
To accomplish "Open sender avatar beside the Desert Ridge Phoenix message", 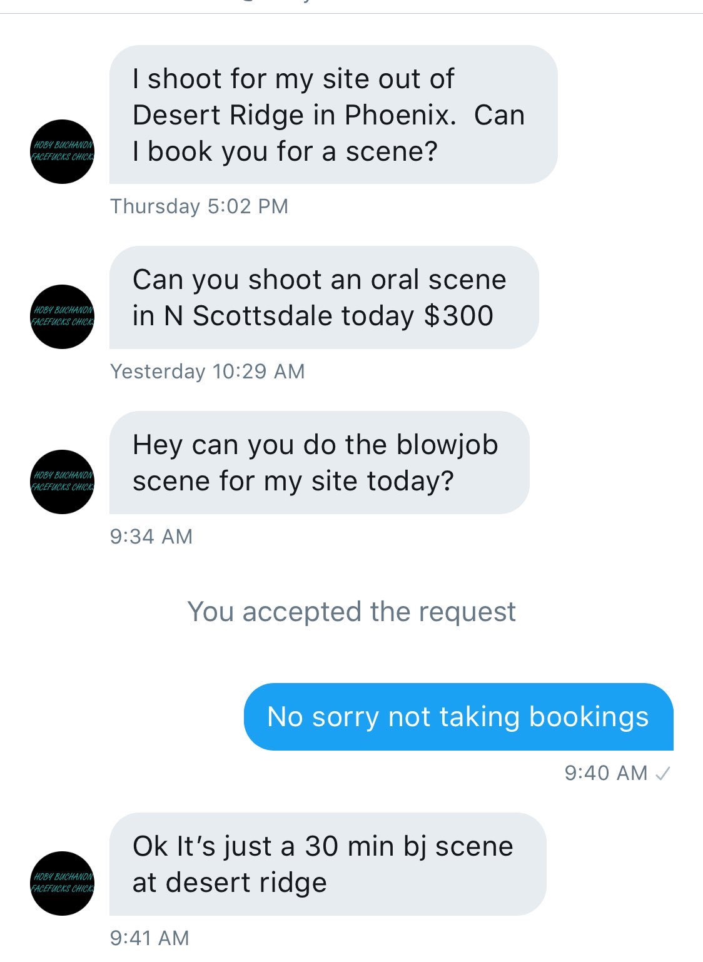I will [x=62, y=151].
